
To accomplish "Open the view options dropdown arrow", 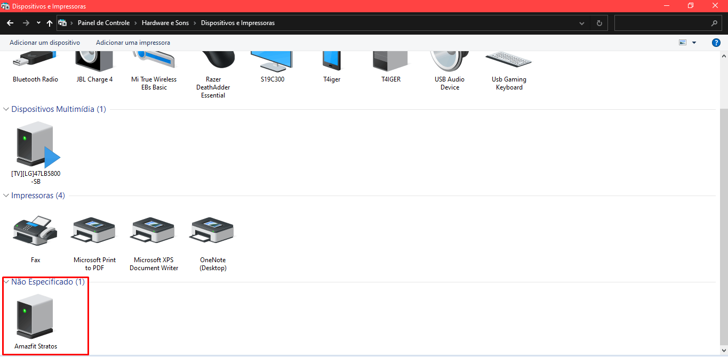I will (x=694, y=43).
